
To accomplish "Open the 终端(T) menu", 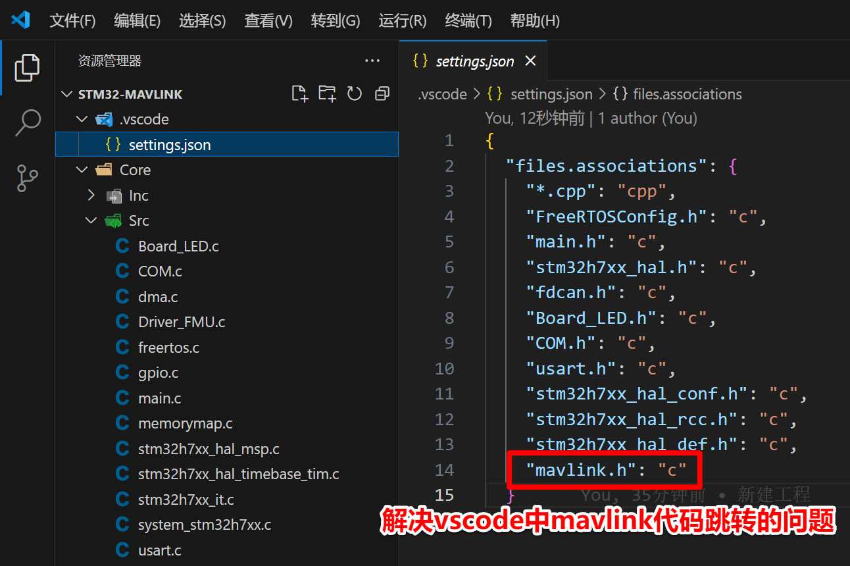I will click(468, 20).
